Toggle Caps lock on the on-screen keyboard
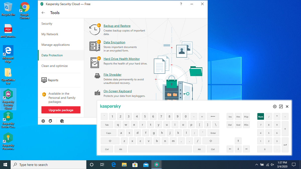The height and width of the screenshot is (169, 301). tap(108, 133)
